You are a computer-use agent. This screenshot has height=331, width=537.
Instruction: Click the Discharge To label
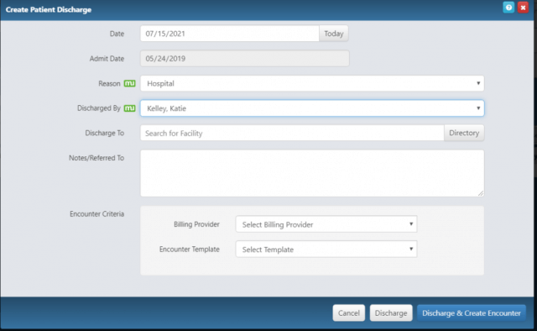104,133
